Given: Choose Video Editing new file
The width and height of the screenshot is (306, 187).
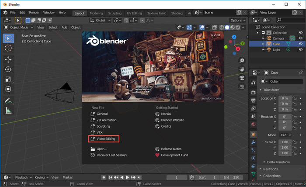Looking at the screenshot, I should click(106, 139).
